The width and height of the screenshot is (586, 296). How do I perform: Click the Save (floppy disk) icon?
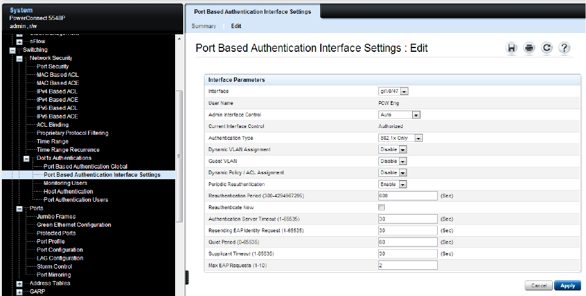(x=512, y=49)
